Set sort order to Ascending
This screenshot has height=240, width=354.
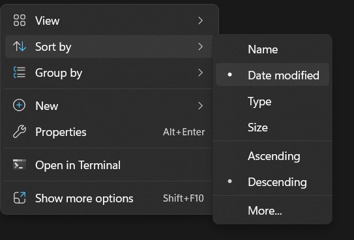click(273, 156)
